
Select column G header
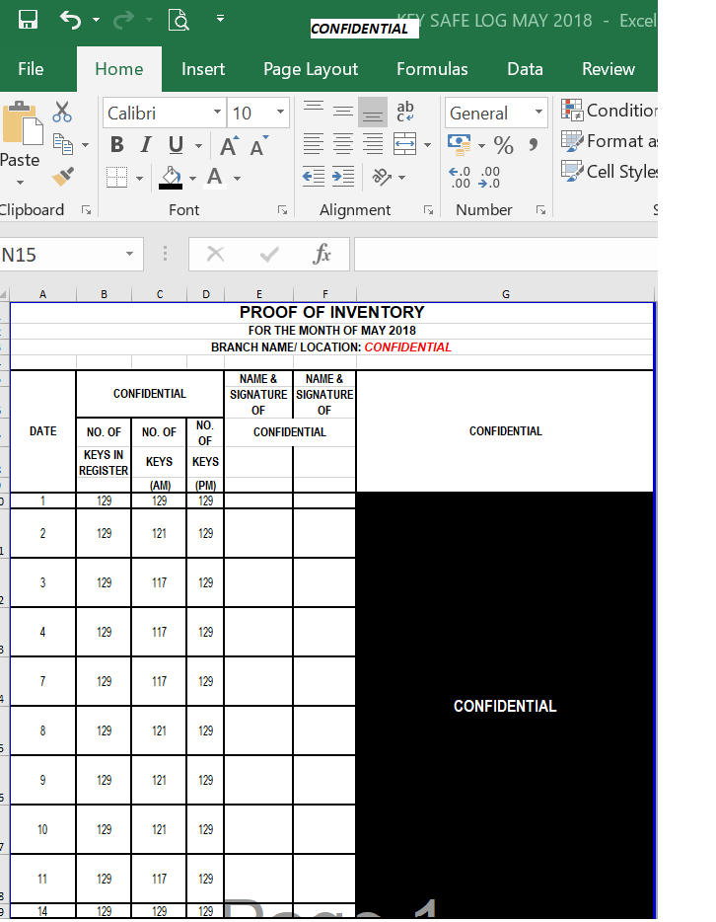tap(505, 294)
